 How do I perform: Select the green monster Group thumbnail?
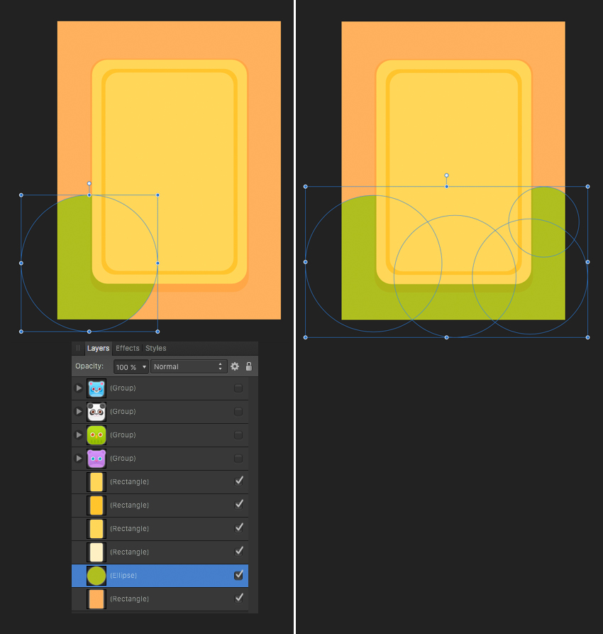[96, 435]
